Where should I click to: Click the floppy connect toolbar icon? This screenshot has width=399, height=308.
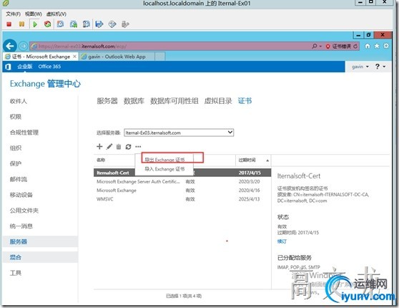point(99,24)
